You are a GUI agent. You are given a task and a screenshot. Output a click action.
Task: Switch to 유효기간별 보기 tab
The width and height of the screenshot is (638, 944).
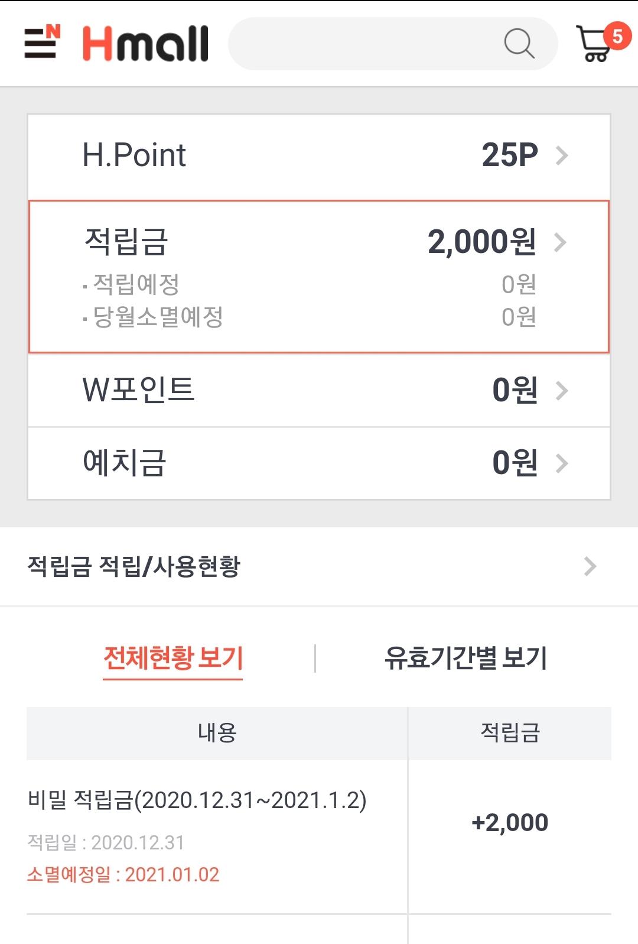tap(466, 658)
